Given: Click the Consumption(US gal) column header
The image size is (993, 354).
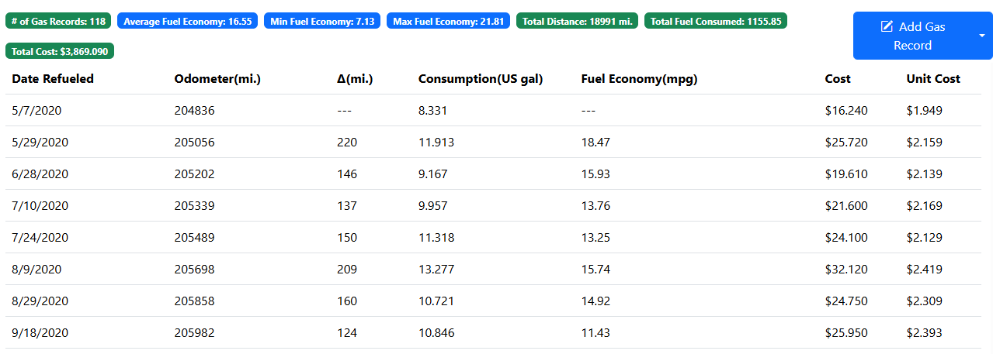Looking at the screenshot, I should (481, 78).
